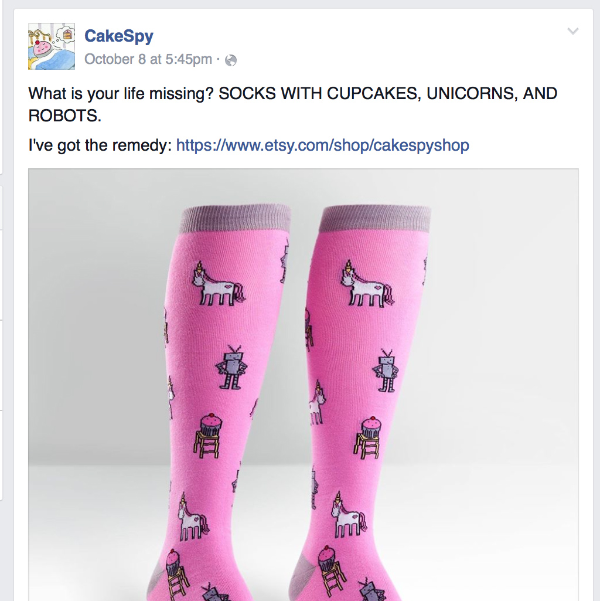Open the CakeSpy profile picture
Screen dimensions: 600x601
52,46
